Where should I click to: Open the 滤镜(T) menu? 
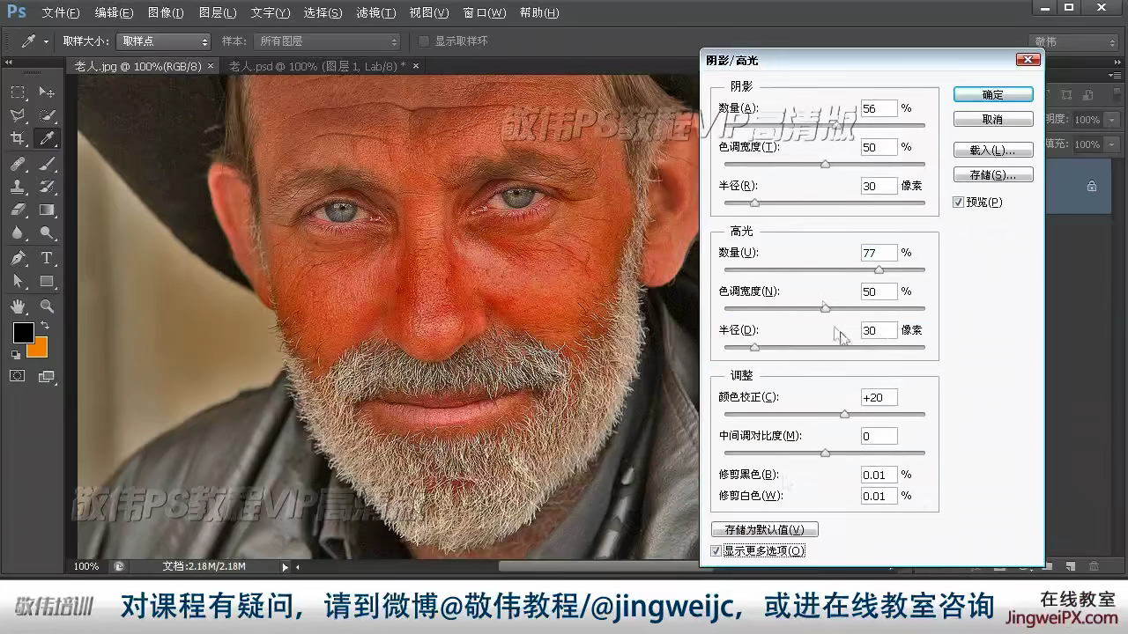(375, 13)
